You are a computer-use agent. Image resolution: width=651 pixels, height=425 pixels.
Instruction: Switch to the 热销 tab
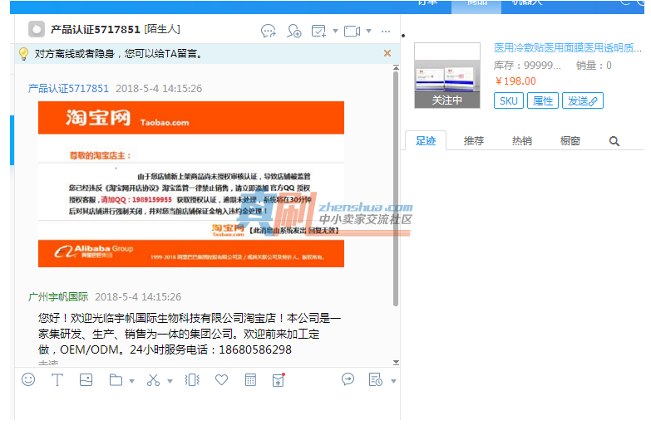[x=522, y=140]
